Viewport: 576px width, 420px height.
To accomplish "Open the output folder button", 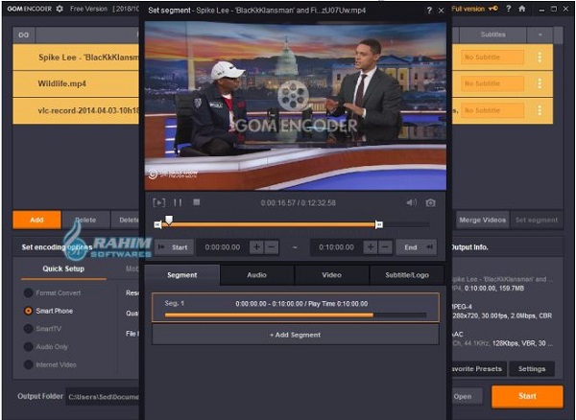I will [467, 397].
